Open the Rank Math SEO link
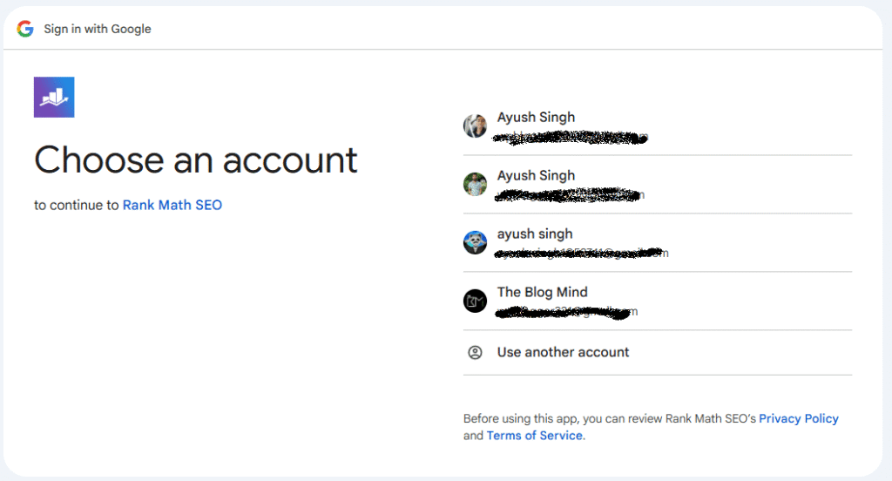This screenshot has height=481, width=892. click(172, 205)
